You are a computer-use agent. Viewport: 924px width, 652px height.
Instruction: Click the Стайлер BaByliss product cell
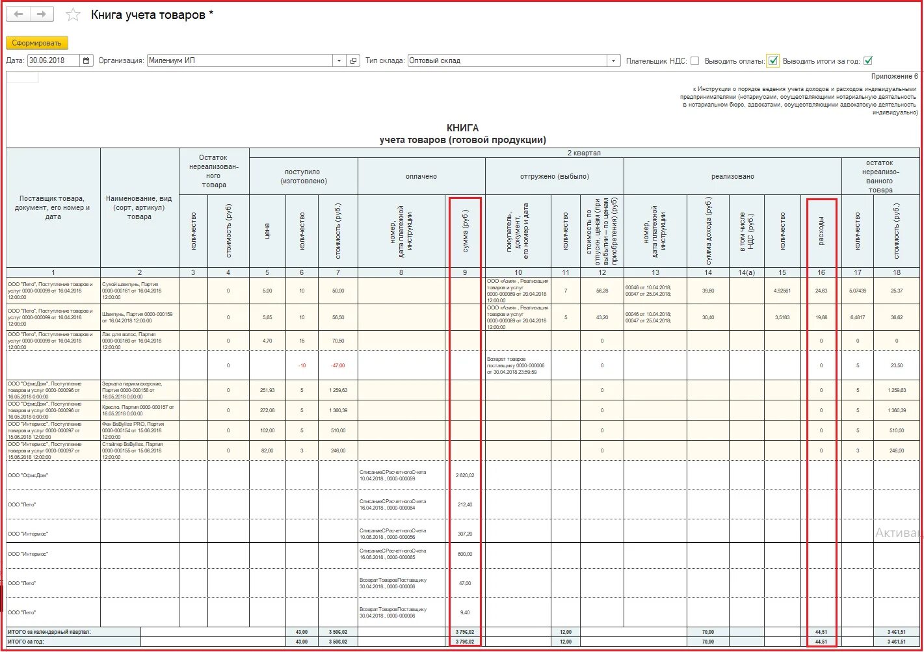click(139, 450)
